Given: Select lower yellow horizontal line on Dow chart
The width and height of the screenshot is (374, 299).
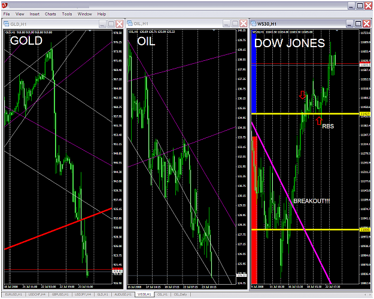Looking at the screenshot, I should click(305, 230).
